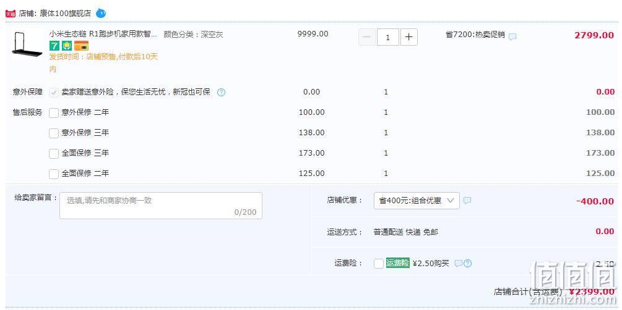The width and height of the screenshot is (622, 310).
Task: Click the 173.00 unit price for 全面保修 三年
Action: click(x=311, y=153)
